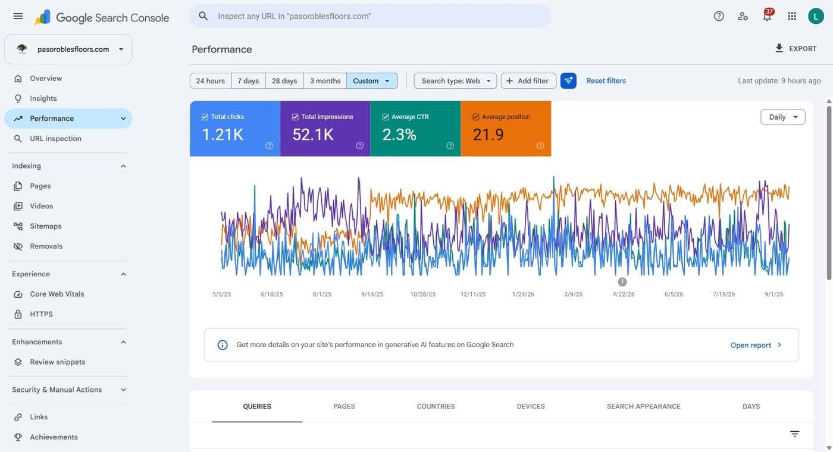Click the "9/14/25" chart axis date label
833x452 pixels.
(x=372, y=294)
